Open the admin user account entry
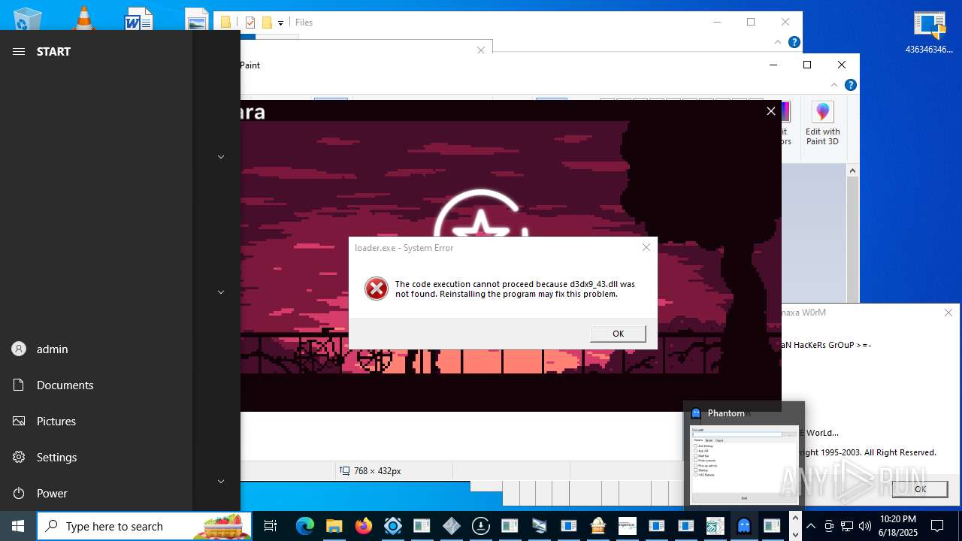Screen dimensions: 962x541 click(x=96, y=349)
